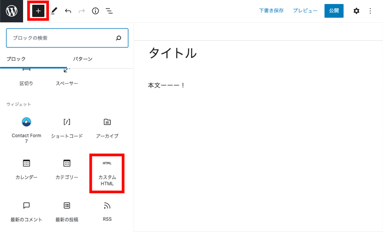Switch to the ブロック tab
Screen dimensions: 383x232
point(16,59)
